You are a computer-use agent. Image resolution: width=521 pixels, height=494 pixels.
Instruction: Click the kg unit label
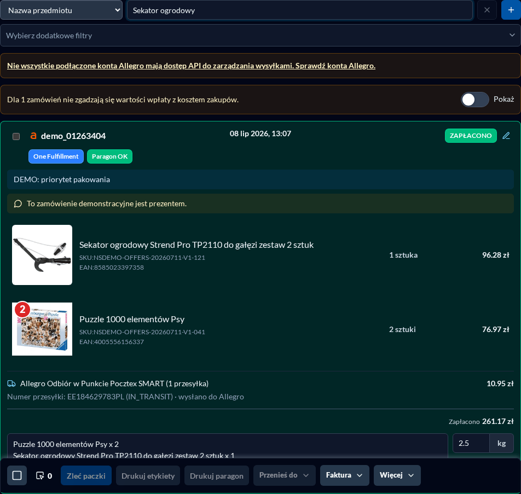click(x=501, y=443)
